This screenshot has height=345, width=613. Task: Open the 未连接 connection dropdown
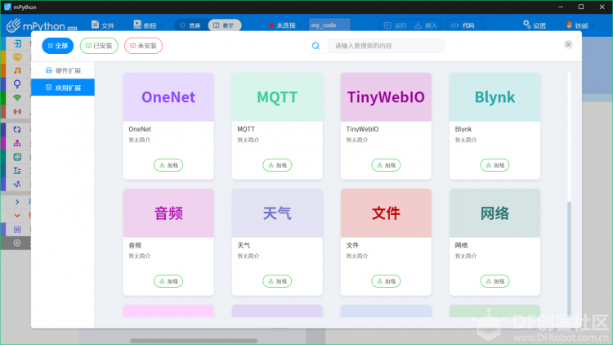point(284,25)
